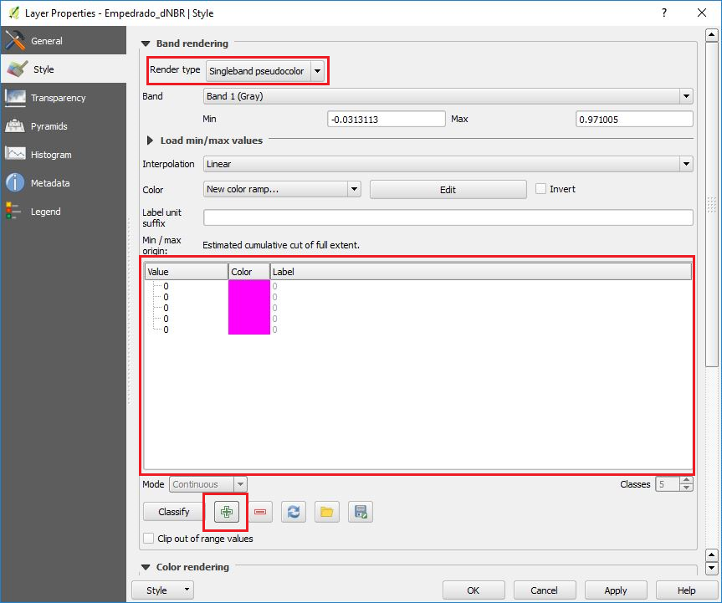This screenshot has height=603, width=722.
Task: Toggle Clip out of range values
Action: tap(149, 539)
